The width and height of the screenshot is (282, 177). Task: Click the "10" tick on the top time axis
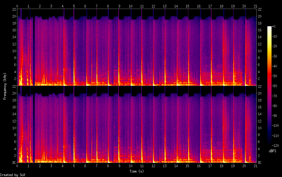click(x=131, y=6)
